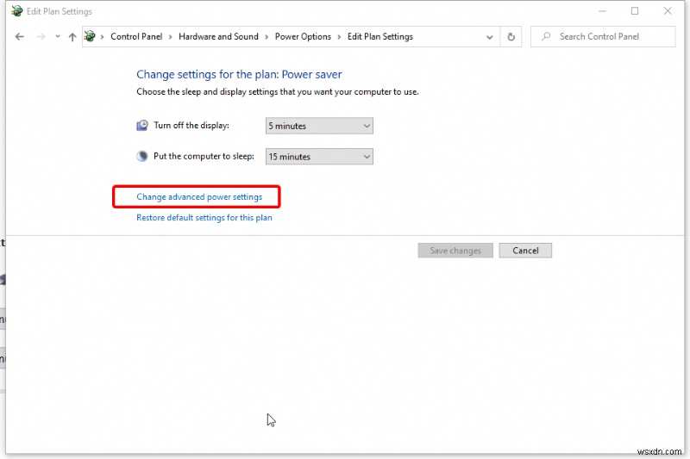Select Edit Plan Settings breadcrumb
The height and width of the screenshot is (459, 690).
tap(380, 36)
